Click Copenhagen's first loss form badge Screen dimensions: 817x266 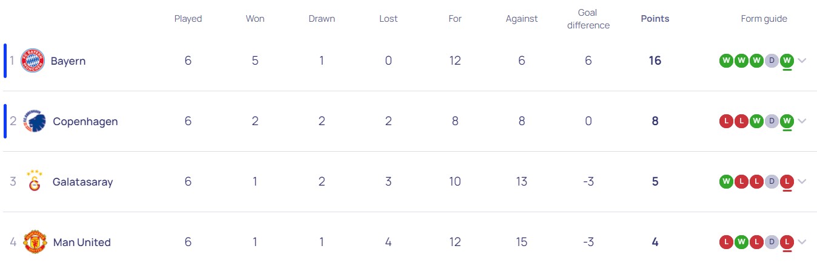(x=726, y=121)
